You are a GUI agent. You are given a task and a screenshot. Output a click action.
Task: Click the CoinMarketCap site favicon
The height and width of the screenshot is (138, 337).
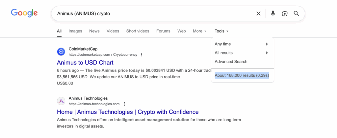tap(61, 51)
